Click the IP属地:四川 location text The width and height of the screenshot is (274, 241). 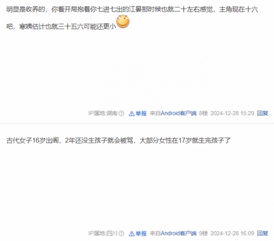103,233
